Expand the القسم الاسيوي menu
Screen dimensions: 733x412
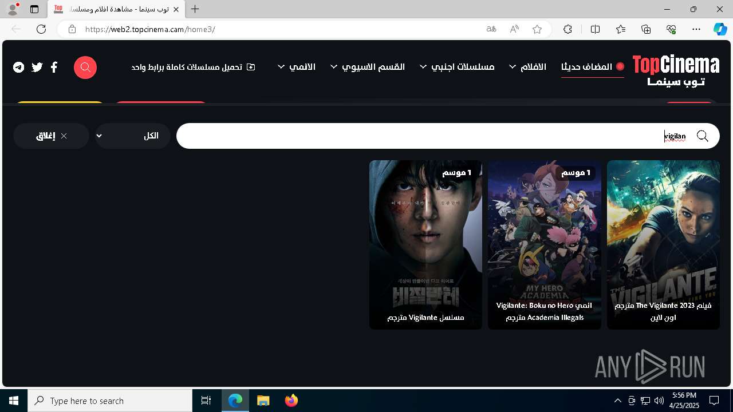pyautogui.click(x=368, y=67)
